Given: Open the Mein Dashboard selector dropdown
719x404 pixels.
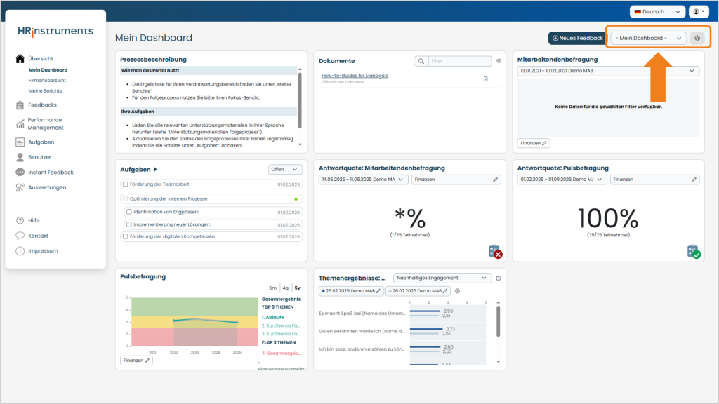Looking at the screenshot, I should (x=648, y=38).
